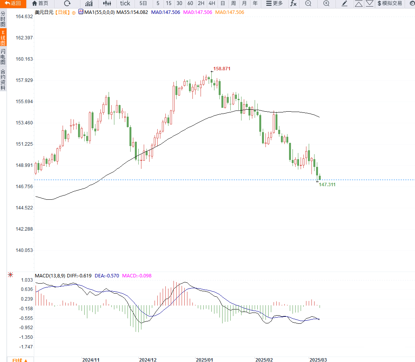Open 模拟交易 simulated trading
The height and width of the screenshot is (362, 415).
click(x=389, y=3)
